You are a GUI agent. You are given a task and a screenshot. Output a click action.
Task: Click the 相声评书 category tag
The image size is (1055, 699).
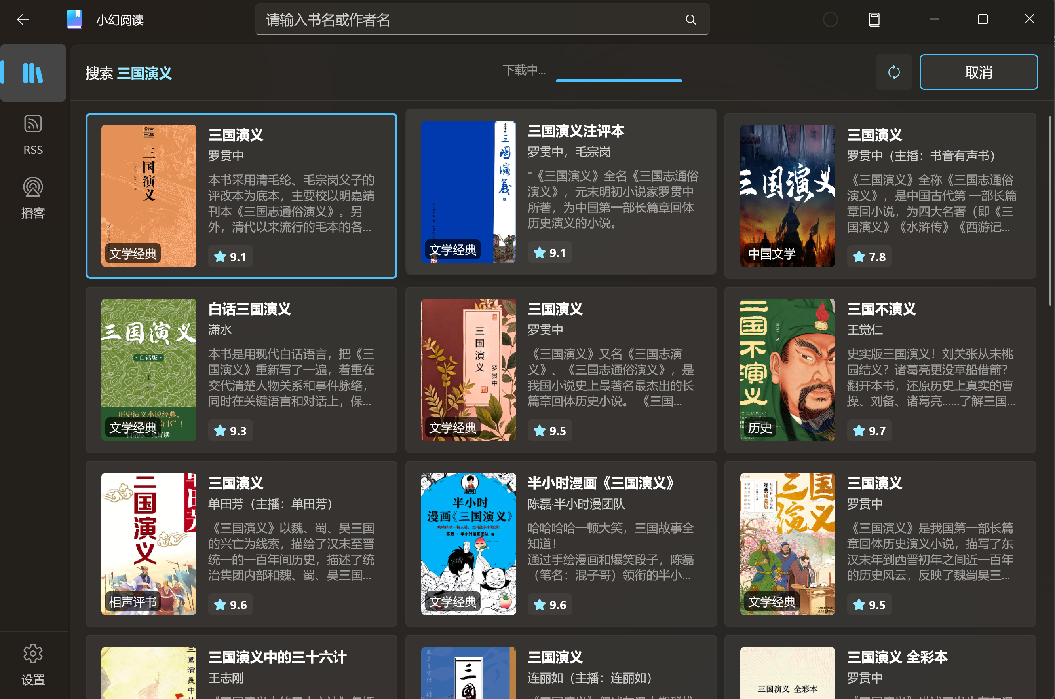pyautogui.click(x=133, y=602)
